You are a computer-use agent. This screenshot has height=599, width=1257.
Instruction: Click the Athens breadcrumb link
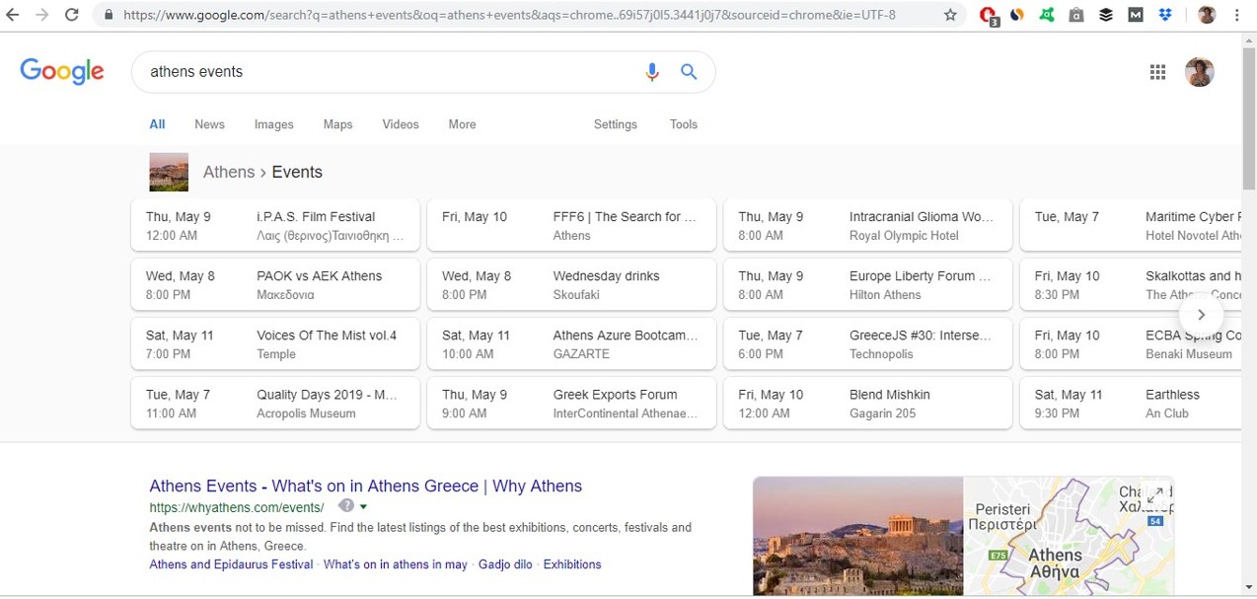point(229,172)
